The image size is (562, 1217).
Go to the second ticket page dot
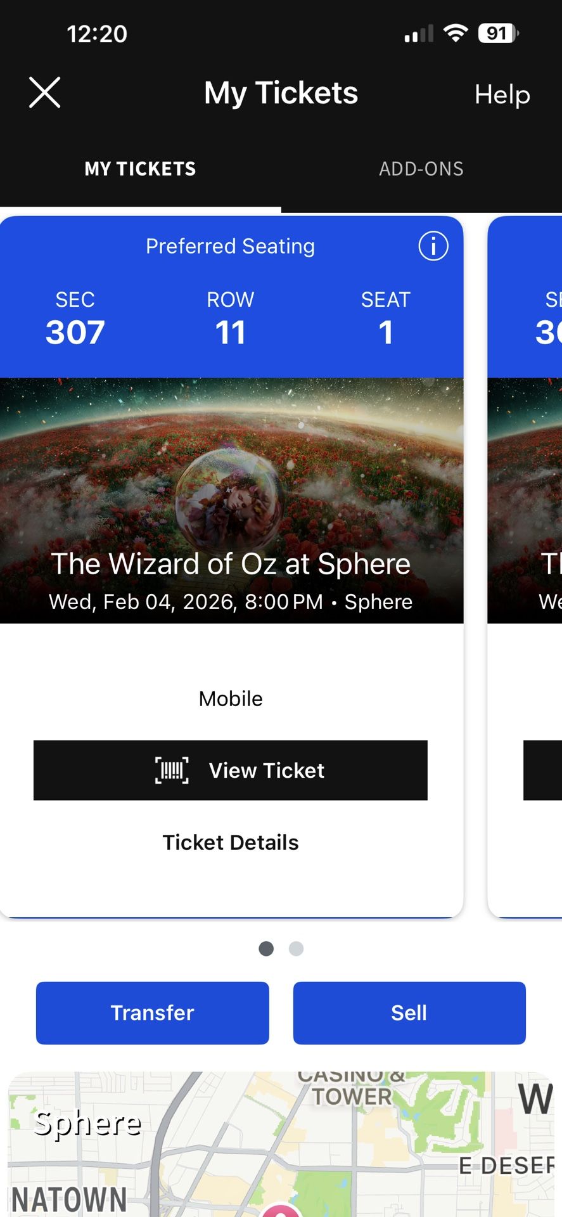(x=296, y=949)
